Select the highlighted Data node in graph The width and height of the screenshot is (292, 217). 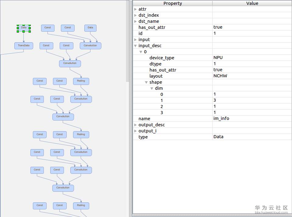point(24,28)
